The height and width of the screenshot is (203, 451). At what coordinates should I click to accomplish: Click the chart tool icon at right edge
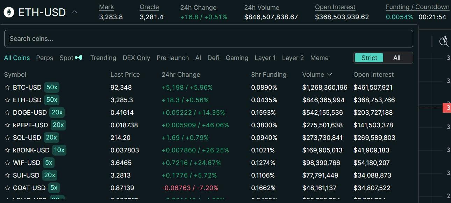[444, 41]
